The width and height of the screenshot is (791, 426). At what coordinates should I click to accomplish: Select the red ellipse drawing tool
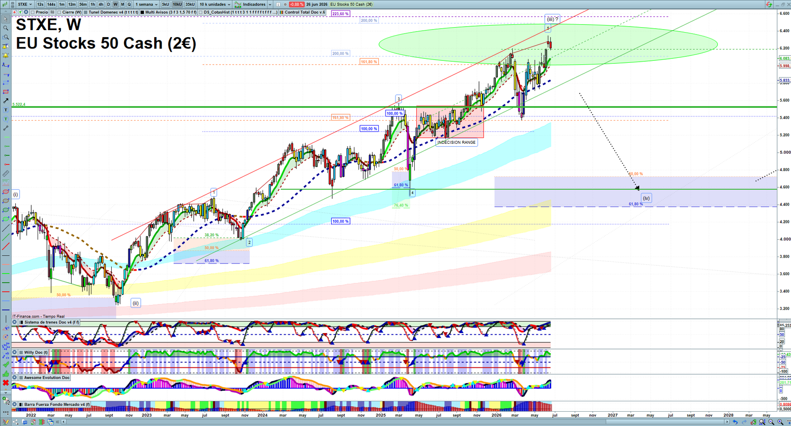(6, 192)
